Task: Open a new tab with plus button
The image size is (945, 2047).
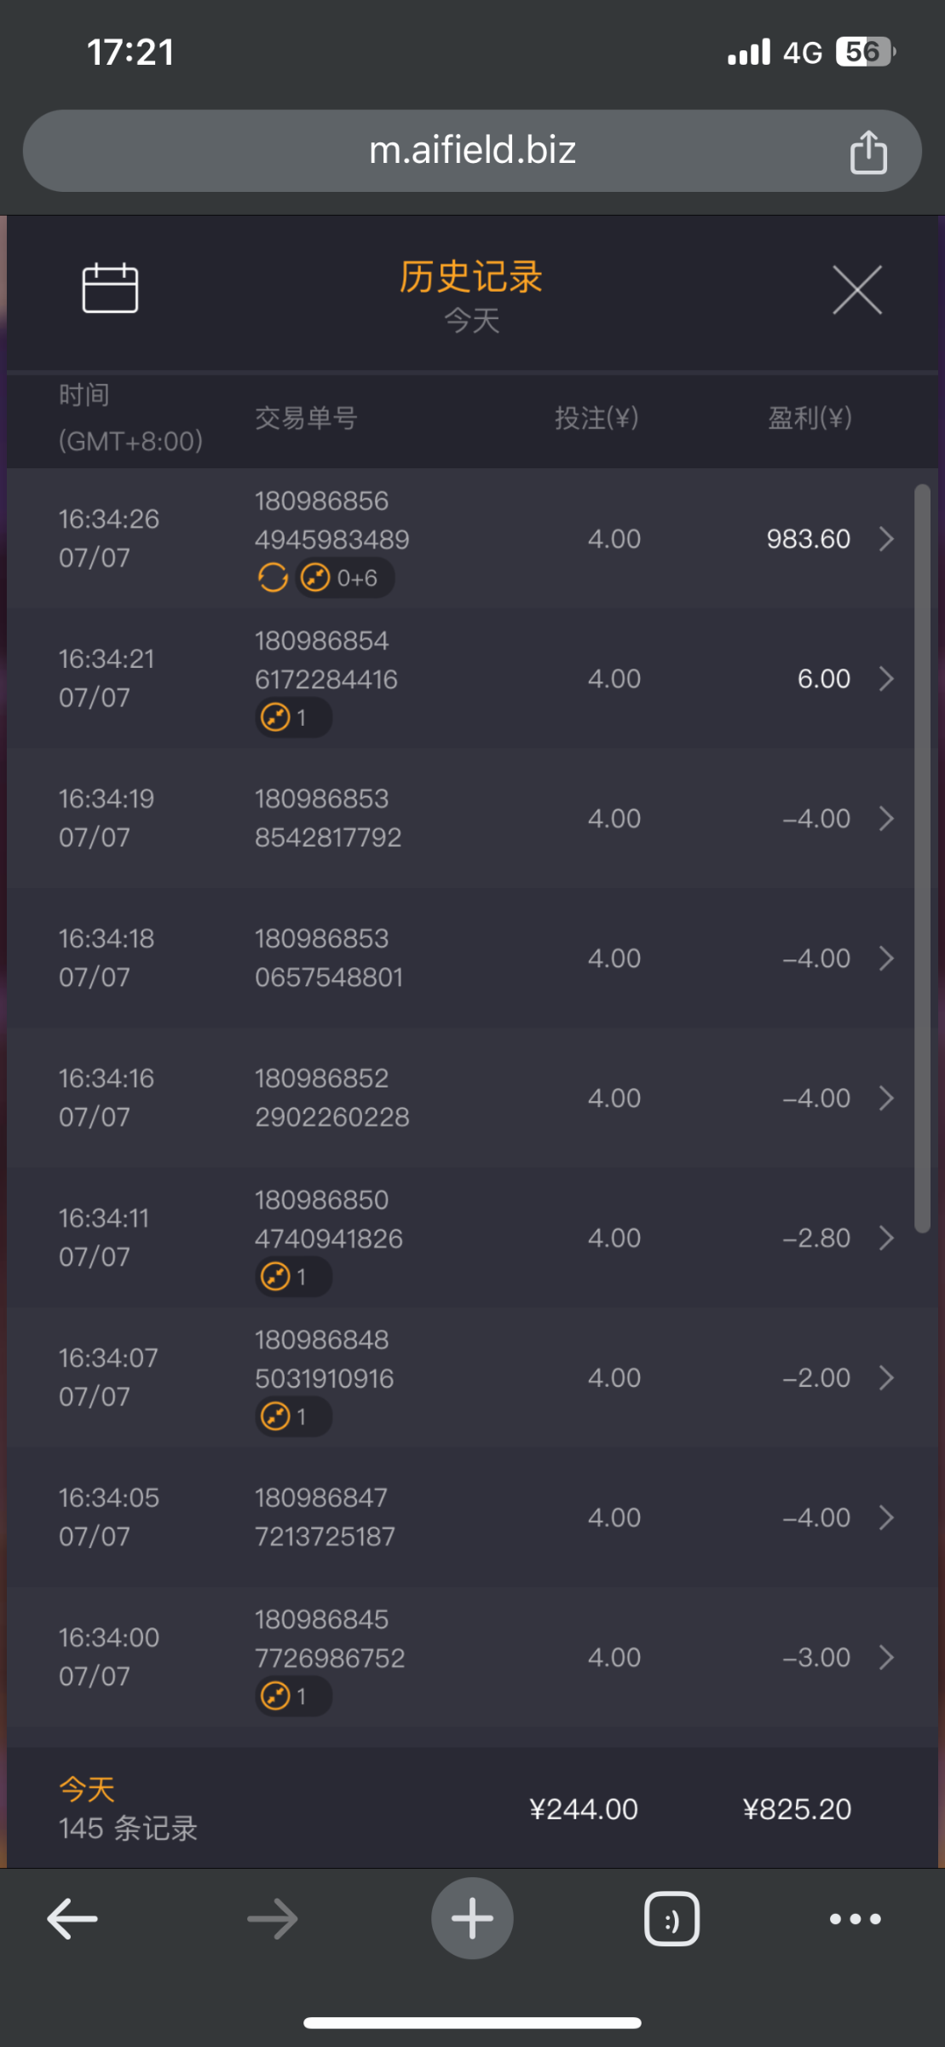Action: pyautogui.click(x=472, y=1918)
